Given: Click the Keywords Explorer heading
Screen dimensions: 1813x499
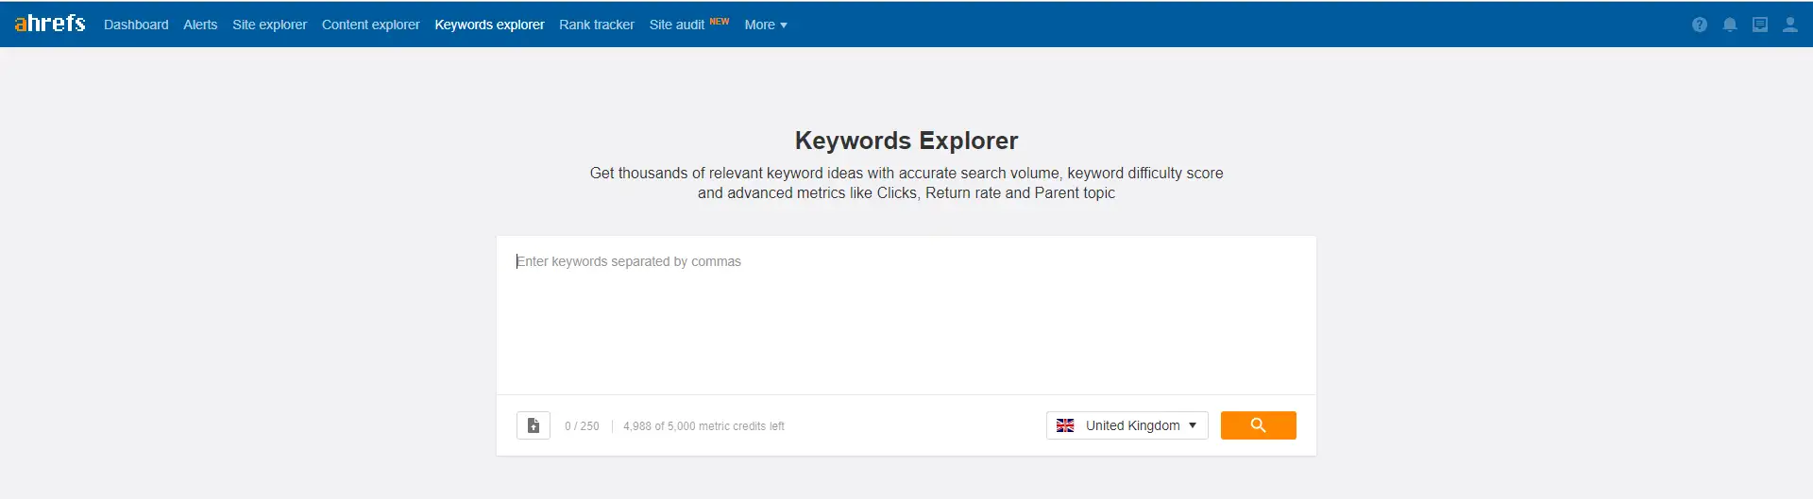Looking at the screenshot, I should click(x=906, y=141).
